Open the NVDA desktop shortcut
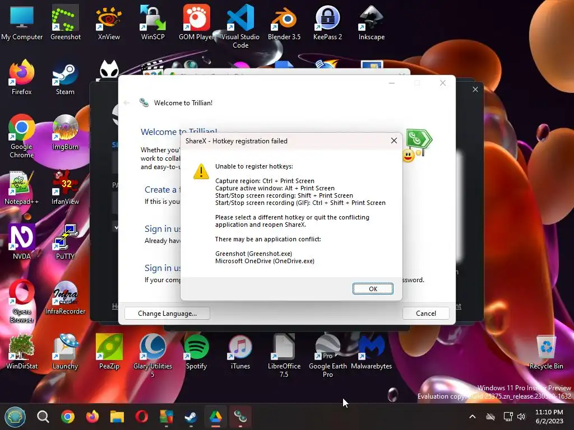This screenshot has width=574, height=430. point(22,242)
